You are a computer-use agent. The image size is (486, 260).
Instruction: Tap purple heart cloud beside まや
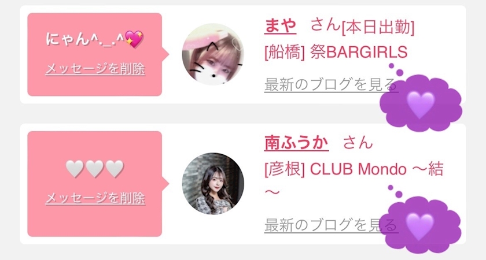pos(421,102)
